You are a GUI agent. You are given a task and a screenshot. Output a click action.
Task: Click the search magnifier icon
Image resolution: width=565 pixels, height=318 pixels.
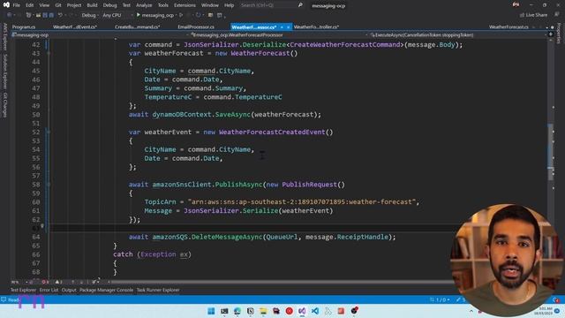[x=300, y=5]
